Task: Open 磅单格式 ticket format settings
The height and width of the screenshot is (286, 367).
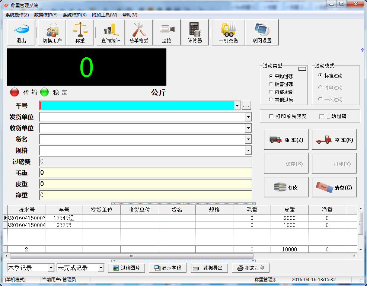Action: coord(139,32)
